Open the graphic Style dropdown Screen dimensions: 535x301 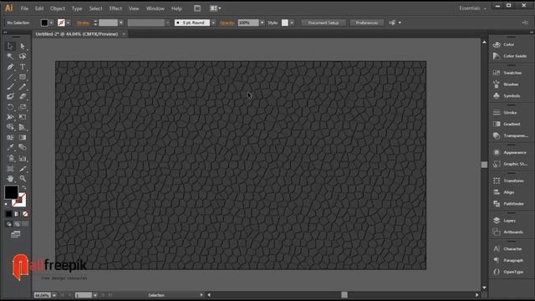[292, 23]
